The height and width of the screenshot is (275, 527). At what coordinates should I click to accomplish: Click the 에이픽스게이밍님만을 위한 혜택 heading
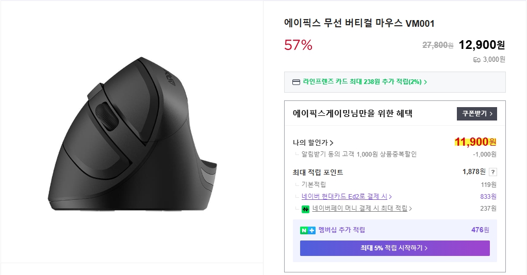coord(352,113)
